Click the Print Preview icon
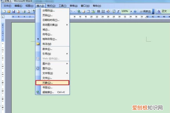The width and height of the screenshot is (170, 113). (x=29, y=12)
